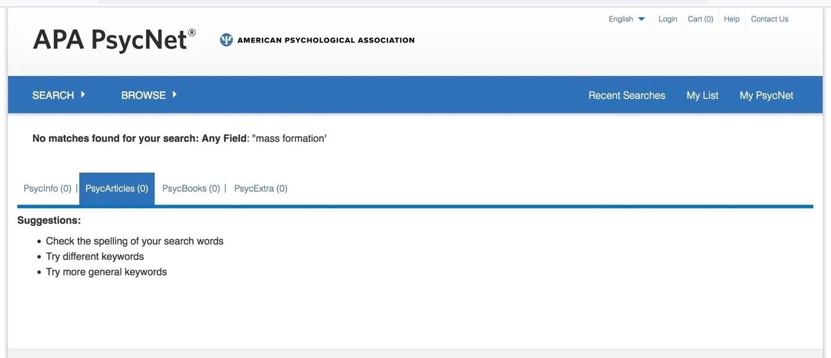Viewport: 831px width, 358px height.
Task: Open the Contact Us link
Action: point(769,19)
